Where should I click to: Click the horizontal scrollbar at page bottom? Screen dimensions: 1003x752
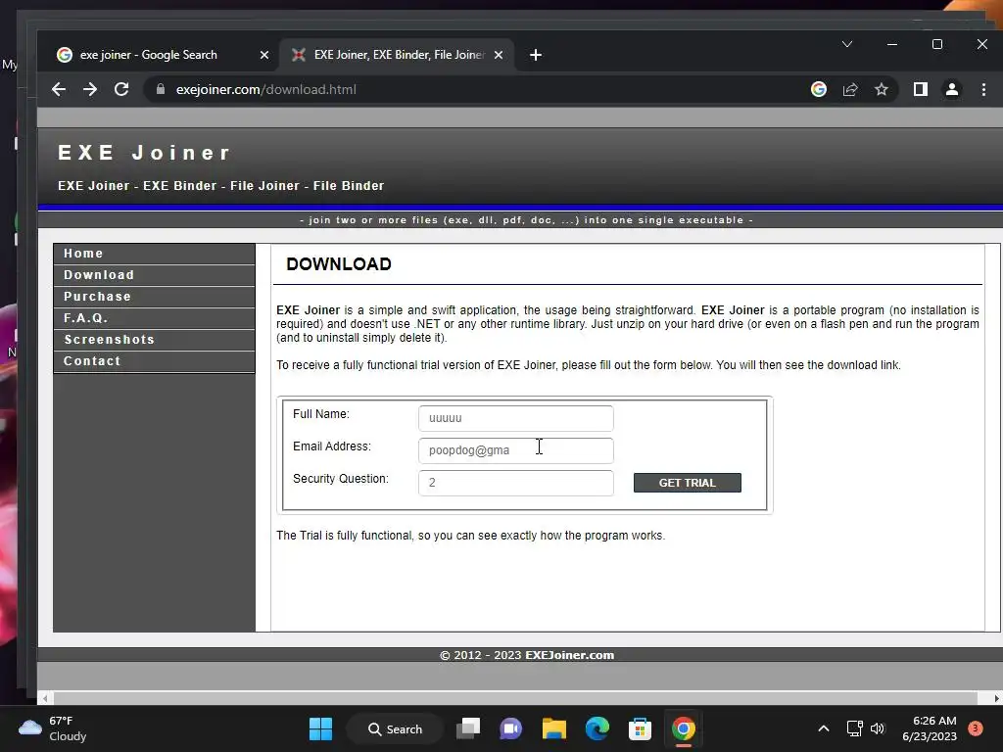[x=515, y=698]
